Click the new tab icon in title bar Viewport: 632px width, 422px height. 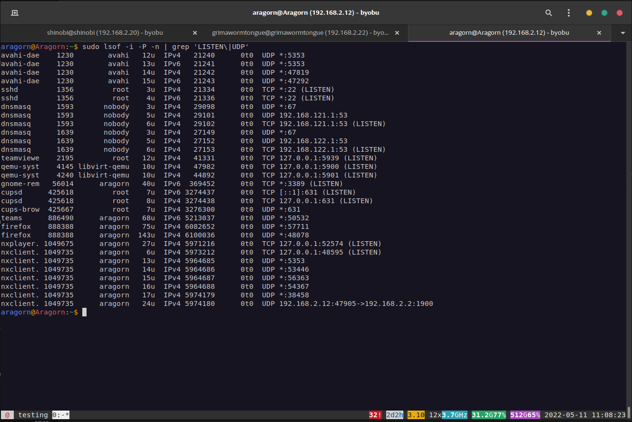(x=15, y=13)
